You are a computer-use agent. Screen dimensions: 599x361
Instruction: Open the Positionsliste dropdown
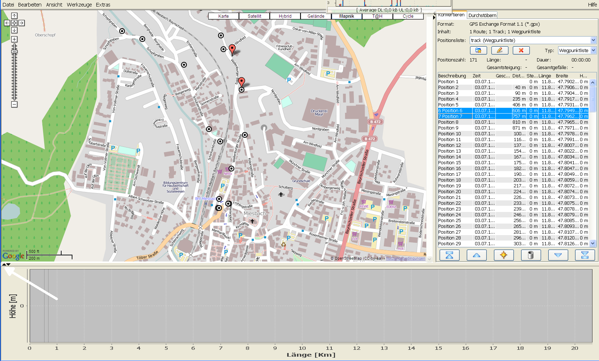(x=593, y=40)
